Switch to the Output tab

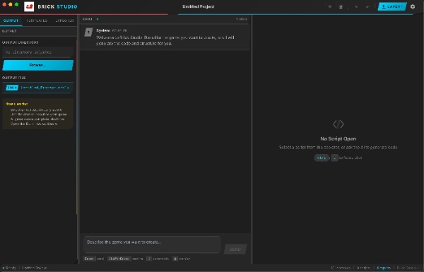11,20
